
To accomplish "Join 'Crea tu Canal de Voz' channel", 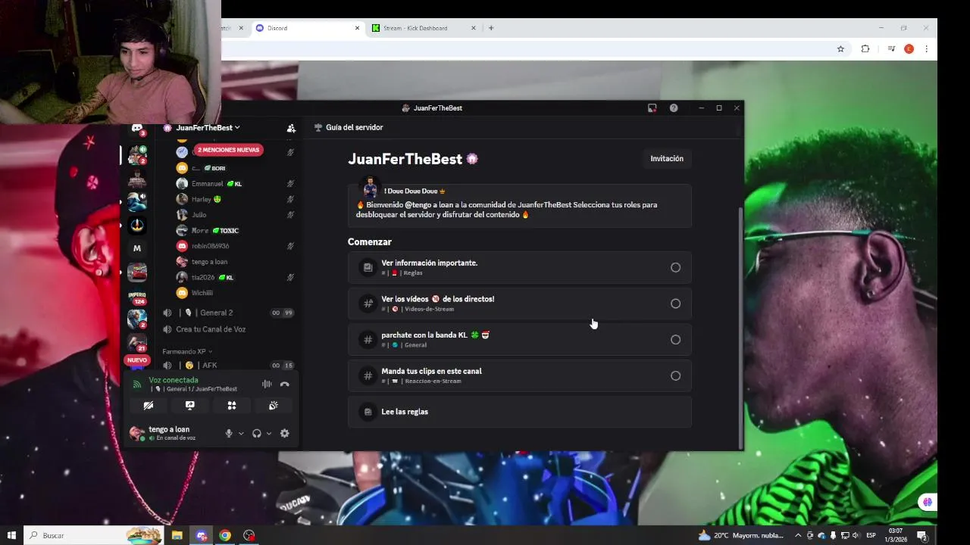I will [x=227, y=329].
